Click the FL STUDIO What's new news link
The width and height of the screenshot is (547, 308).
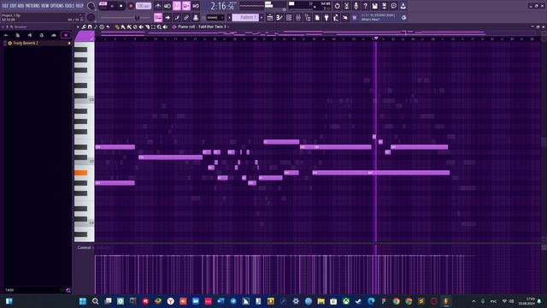pos(378,17)
